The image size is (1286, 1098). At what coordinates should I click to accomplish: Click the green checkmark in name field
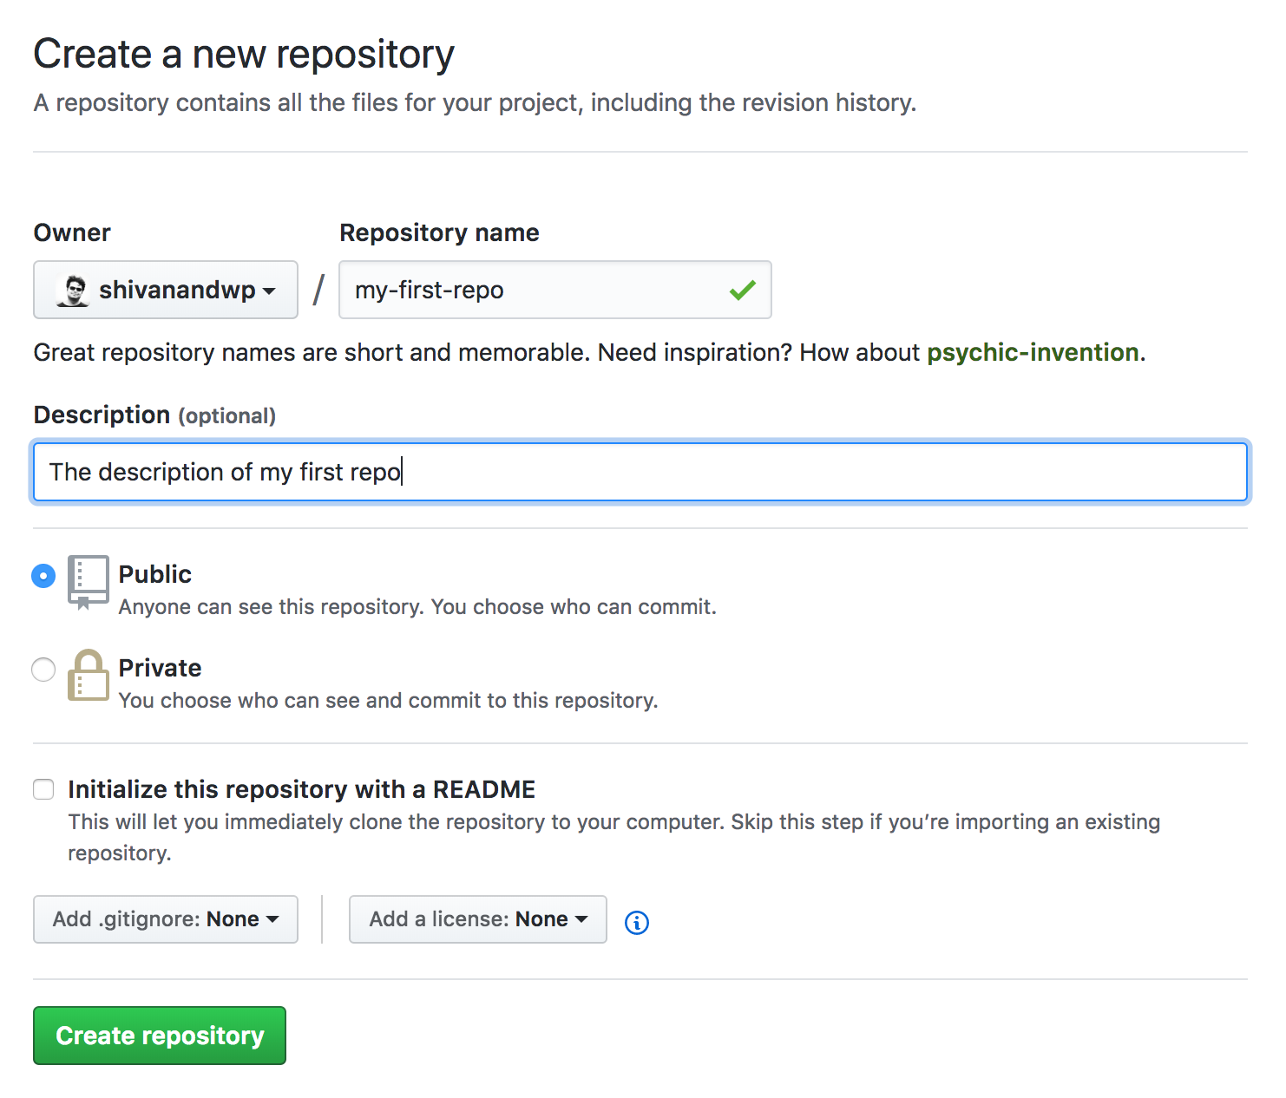click(x=743, y=290)
